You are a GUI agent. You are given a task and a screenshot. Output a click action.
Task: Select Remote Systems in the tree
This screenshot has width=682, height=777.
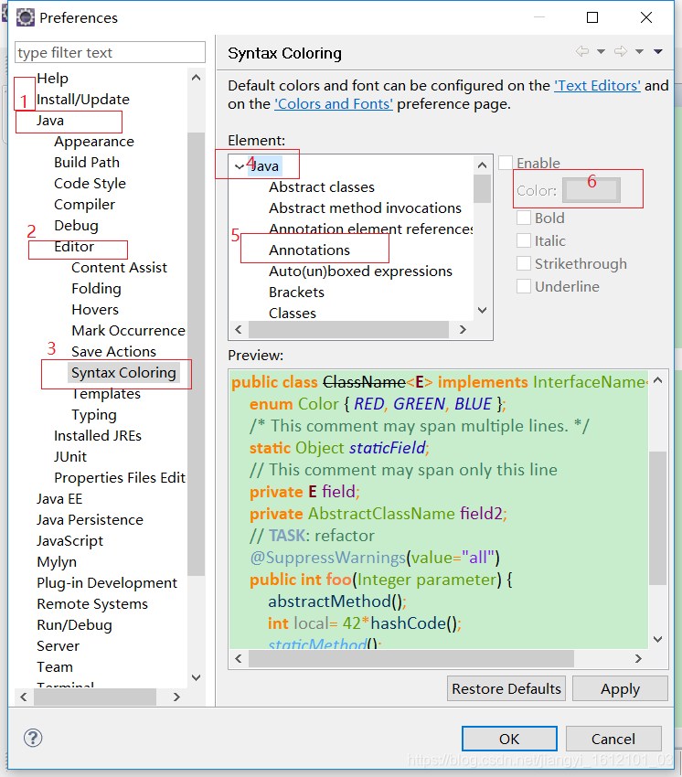click(92, 604)
